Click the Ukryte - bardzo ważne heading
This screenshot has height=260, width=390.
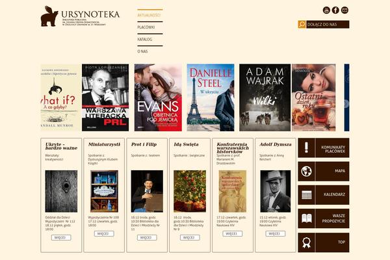61,146
